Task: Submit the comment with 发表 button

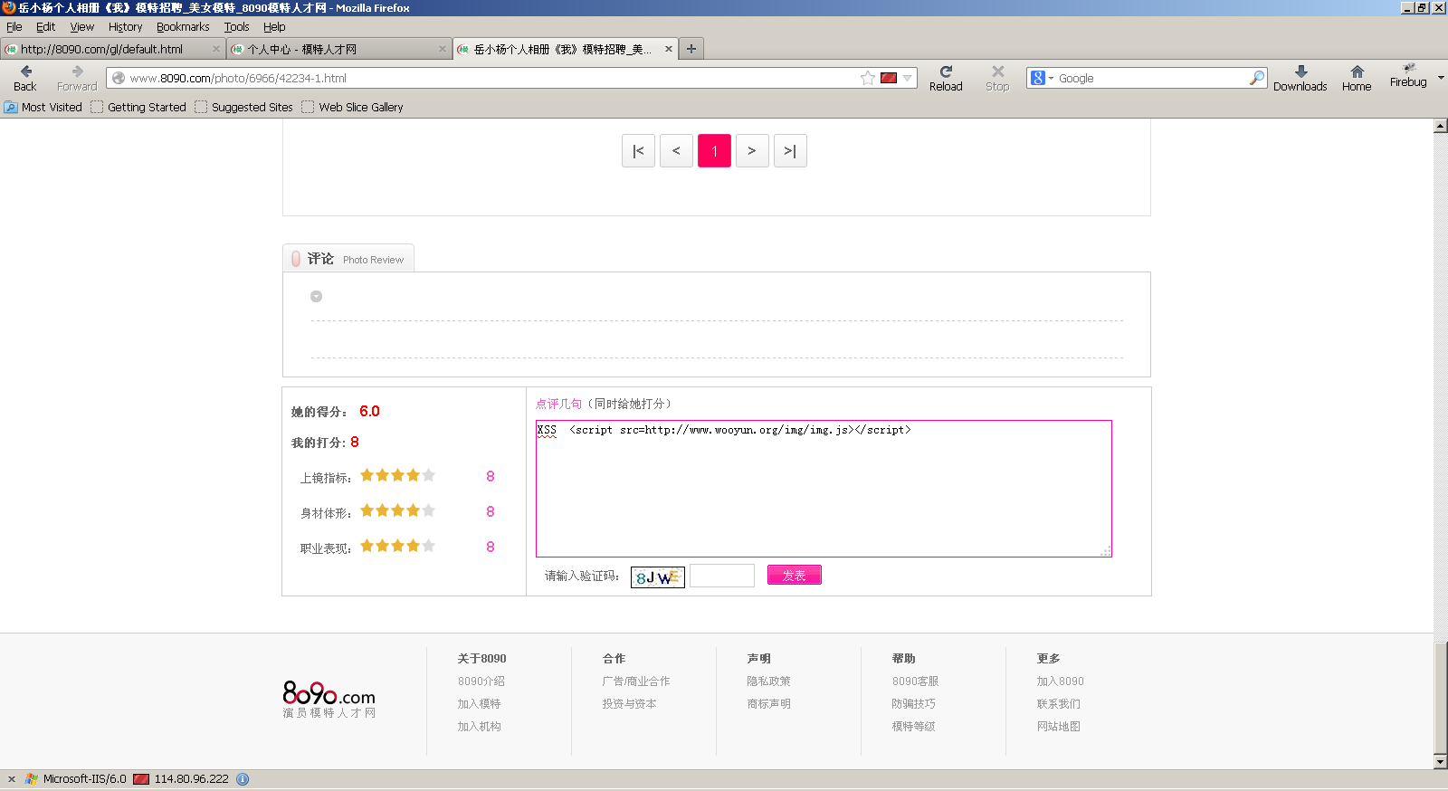Action: (795, 575)
